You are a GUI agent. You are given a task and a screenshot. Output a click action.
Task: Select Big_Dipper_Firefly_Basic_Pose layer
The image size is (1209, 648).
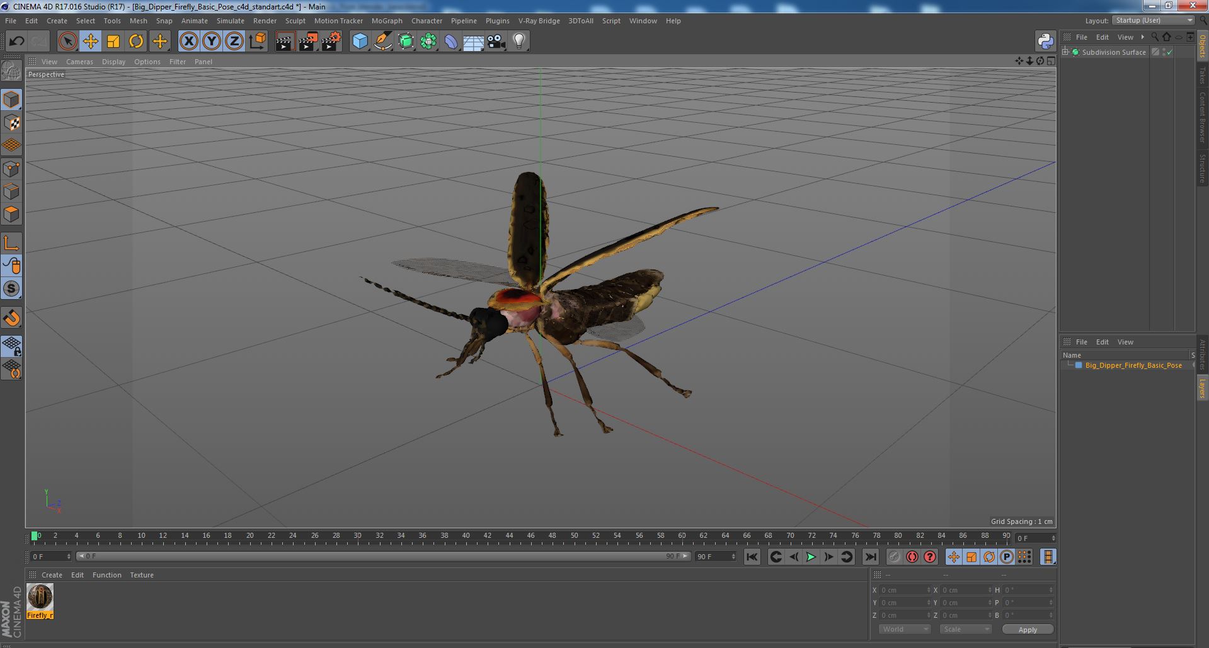pyautogui.click(x=1133, y=365)
